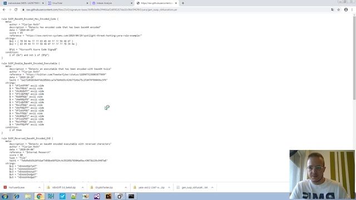Screen dimensions: 356x200
Task: Go back using the browser back arrow
Action: click(x=4, y=10)
